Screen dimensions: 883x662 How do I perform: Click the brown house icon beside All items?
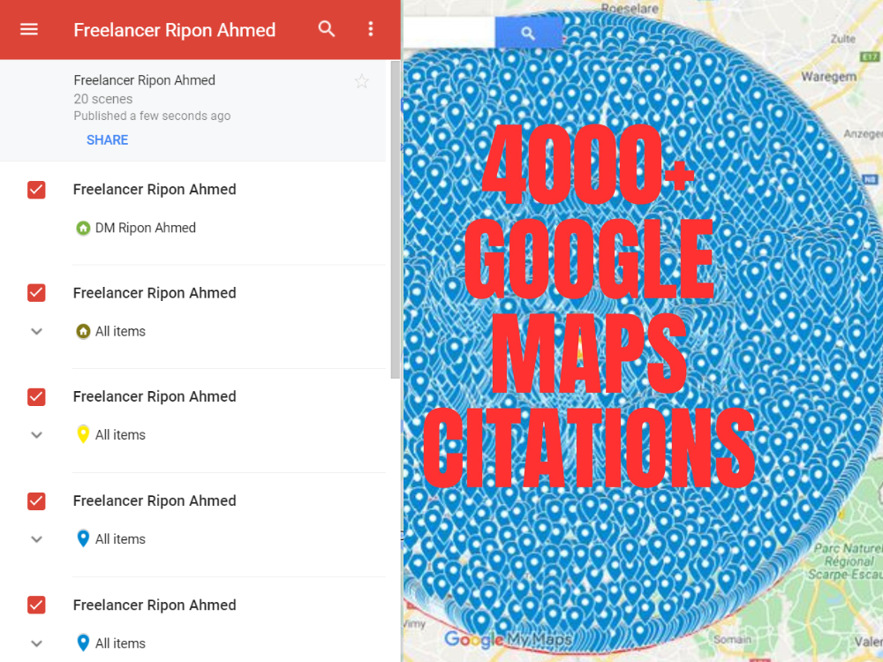tap(83, 332)
